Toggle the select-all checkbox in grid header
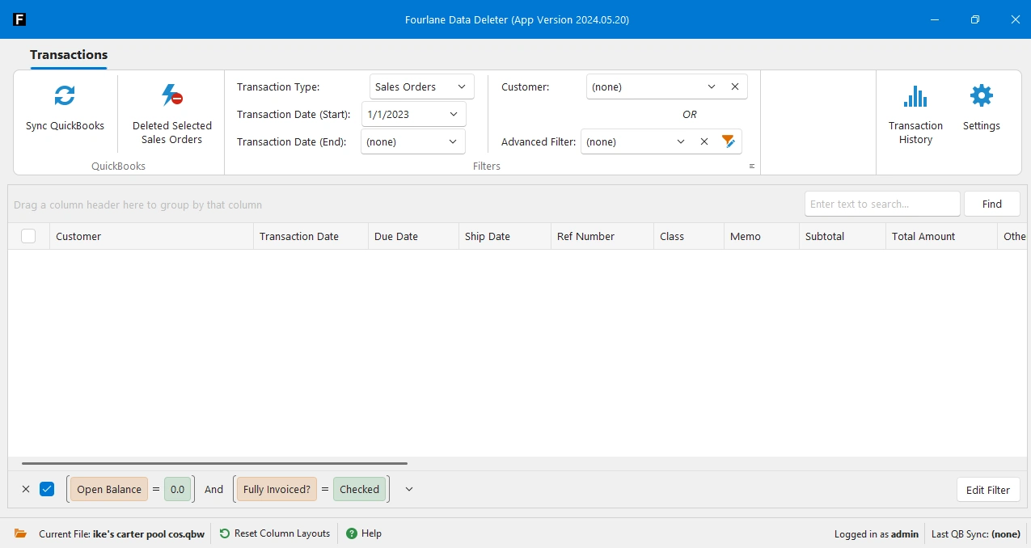Screen dimensions: 1031x548 pyautogui.click(x=28, y=236)
